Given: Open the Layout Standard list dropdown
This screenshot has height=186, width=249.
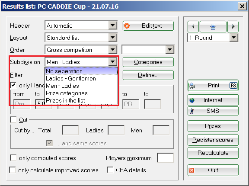Looking at the screenshot, I should (x=112, y=38).
